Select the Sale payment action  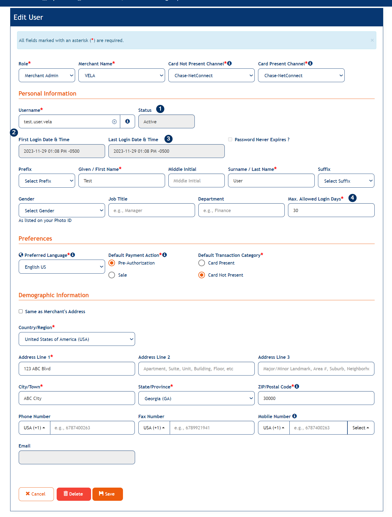point(112,275)
